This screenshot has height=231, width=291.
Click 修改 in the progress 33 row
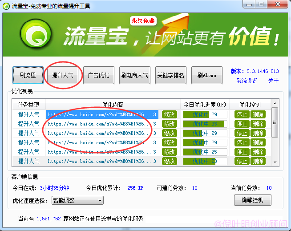tap(170, 124)
